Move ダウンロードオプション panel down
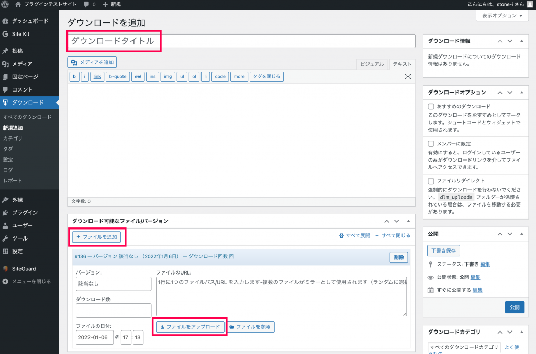 pos(510,93)
